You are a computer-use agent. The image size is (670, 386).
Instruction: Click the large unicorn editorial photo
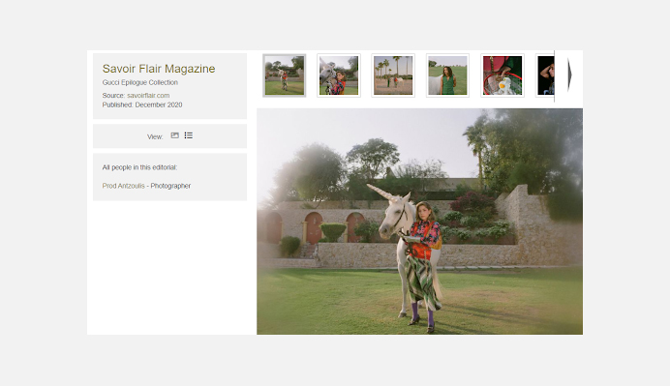(x=419, y=222)
